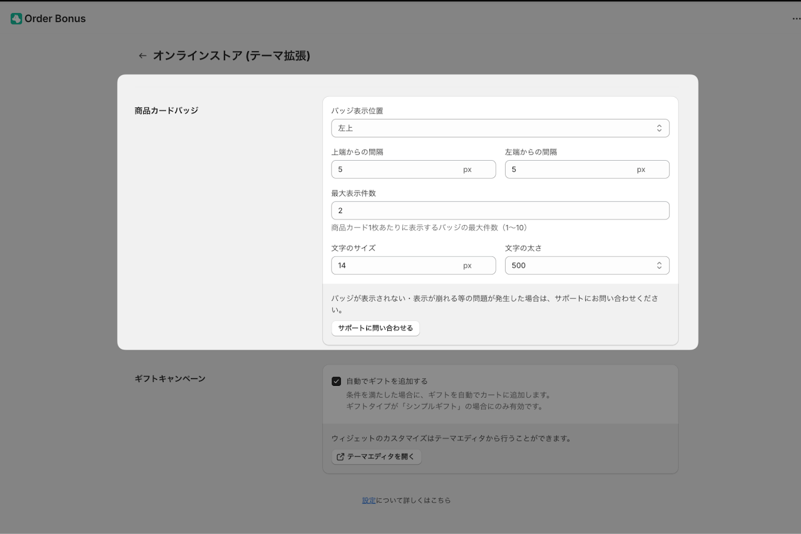Click the サポートに問い合わせる button
801x534 pixels.
pos(375,328)
